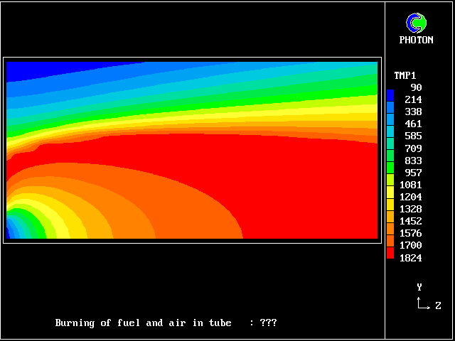Select the legend value 957
Screen dimensions: 455x341
pyautogui.click(x=413, y=173)
